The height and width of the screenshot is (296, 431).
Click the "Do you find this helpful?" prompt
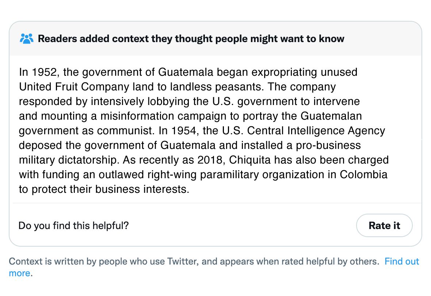[73, 225]
